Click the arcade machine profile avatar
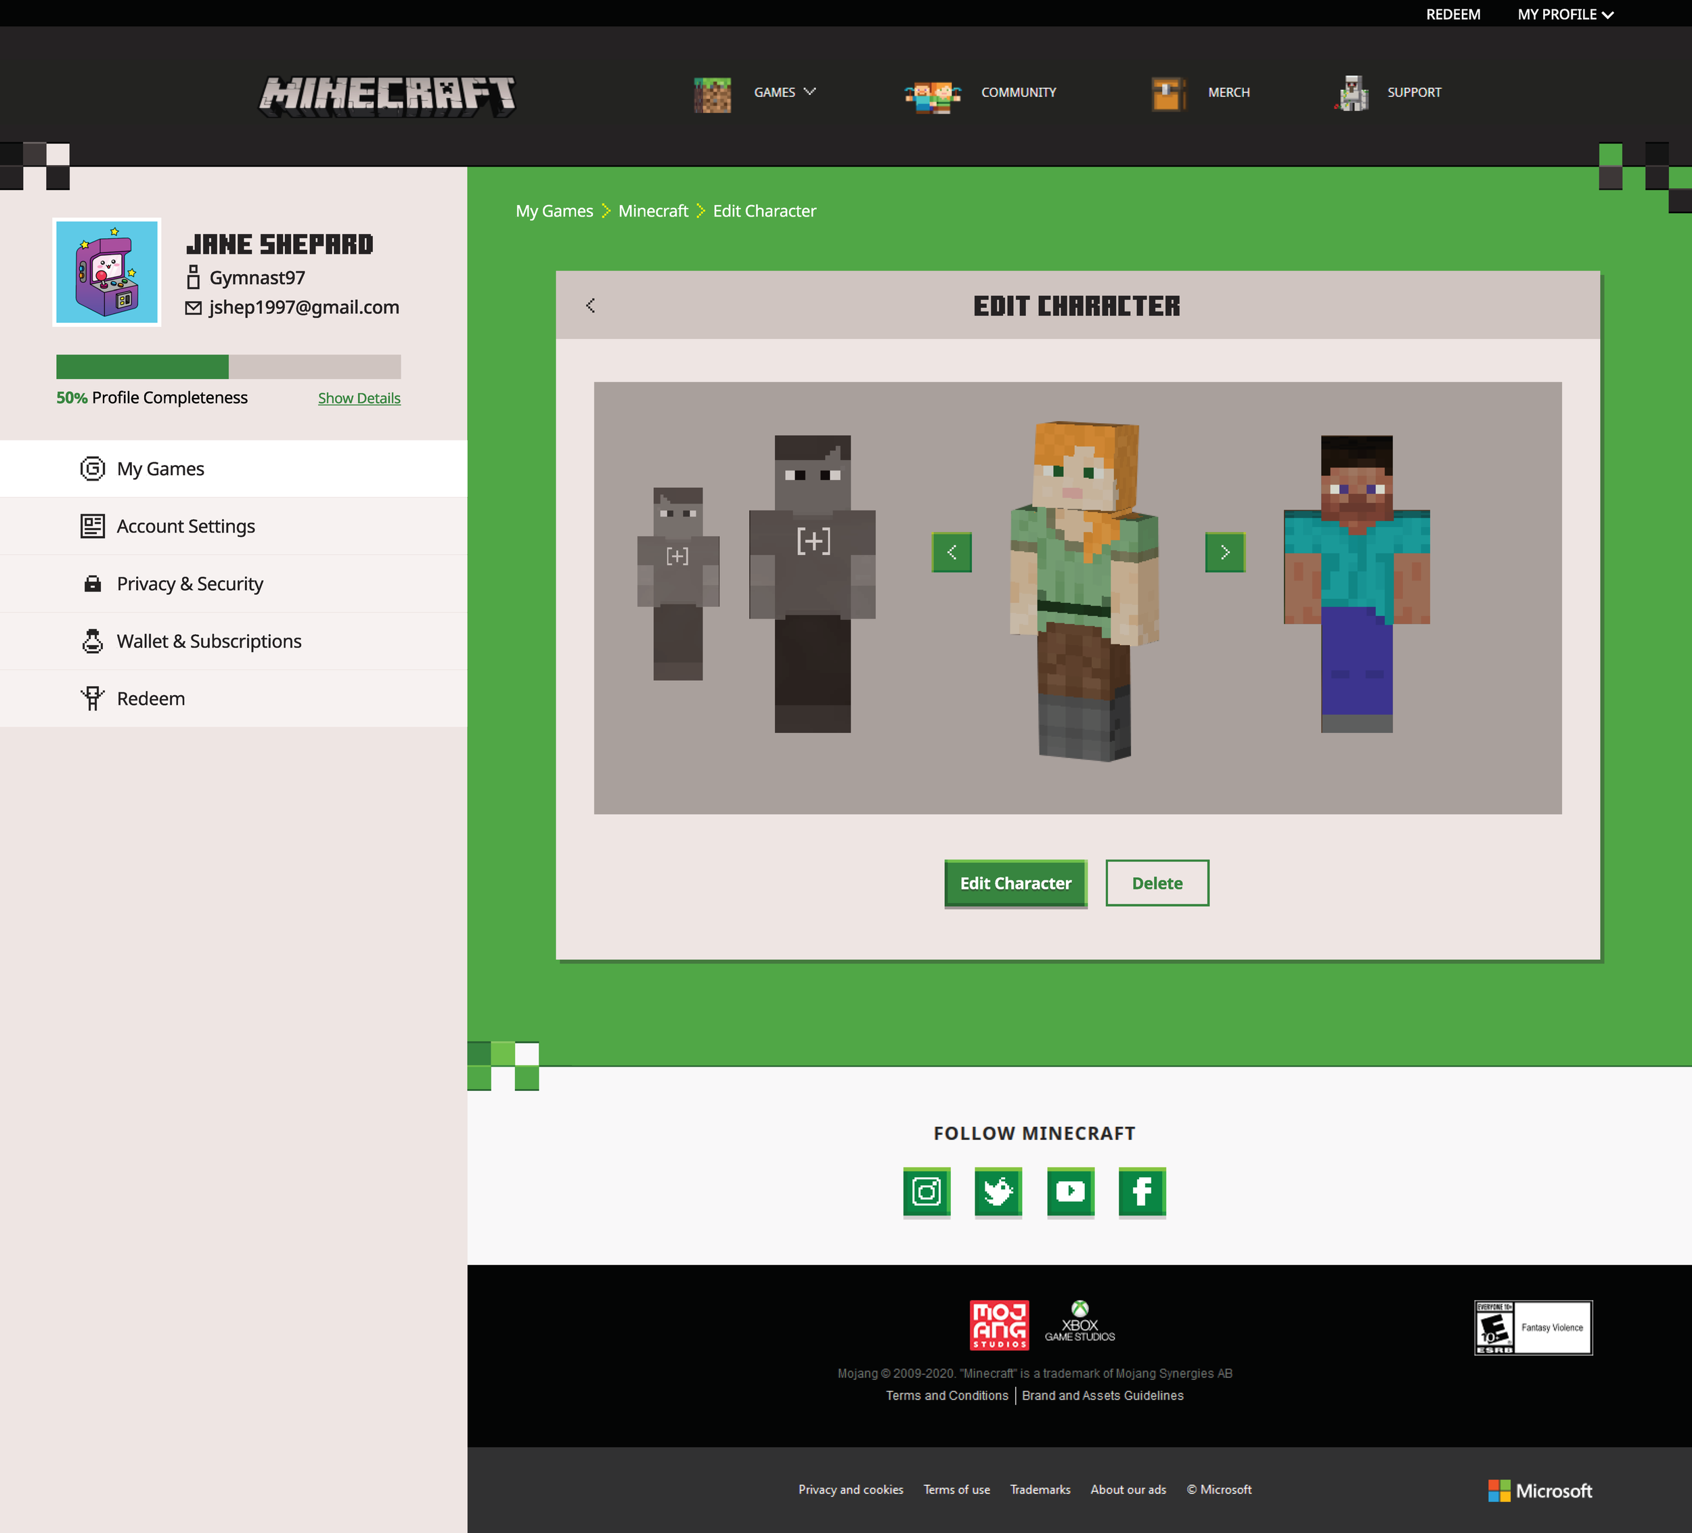 click(x=106, y=273)
